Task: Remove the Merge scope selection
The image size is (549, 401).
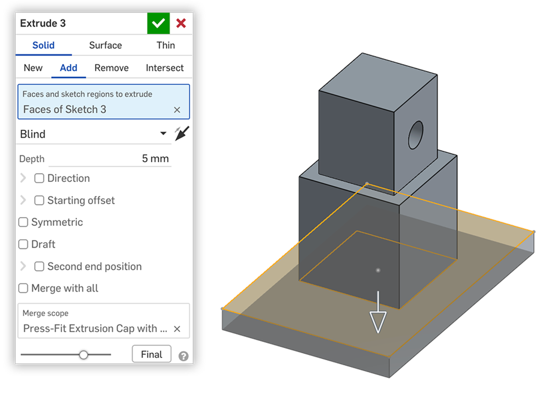Action: tap(177, 329)
